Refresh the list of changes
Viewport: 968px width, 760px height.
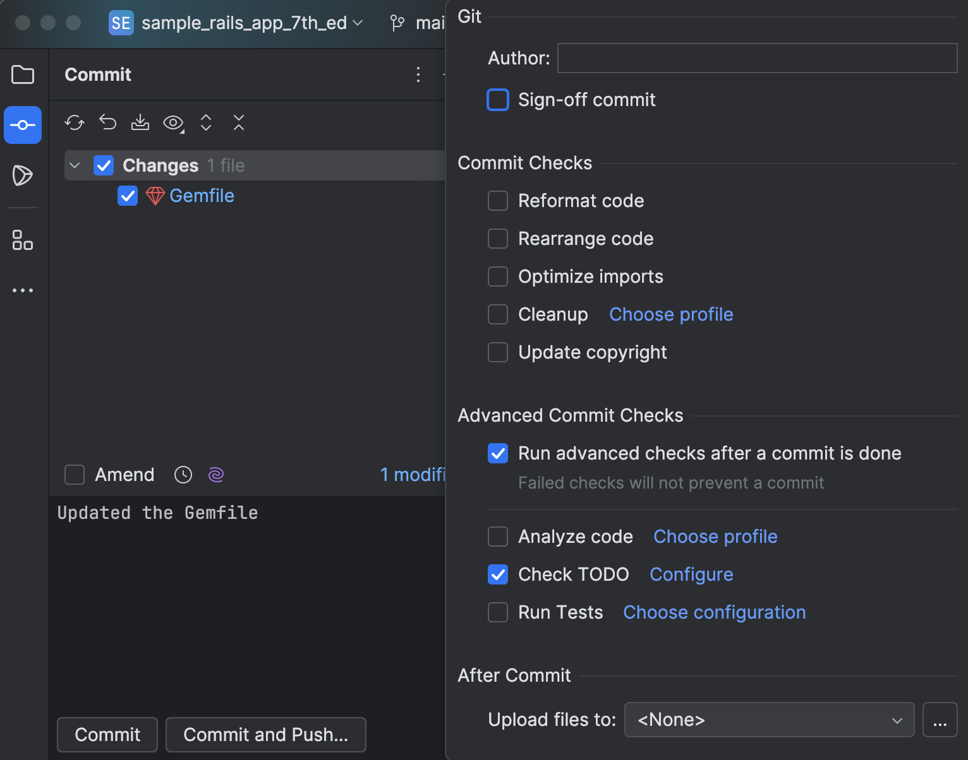click(x=74, y=122)
